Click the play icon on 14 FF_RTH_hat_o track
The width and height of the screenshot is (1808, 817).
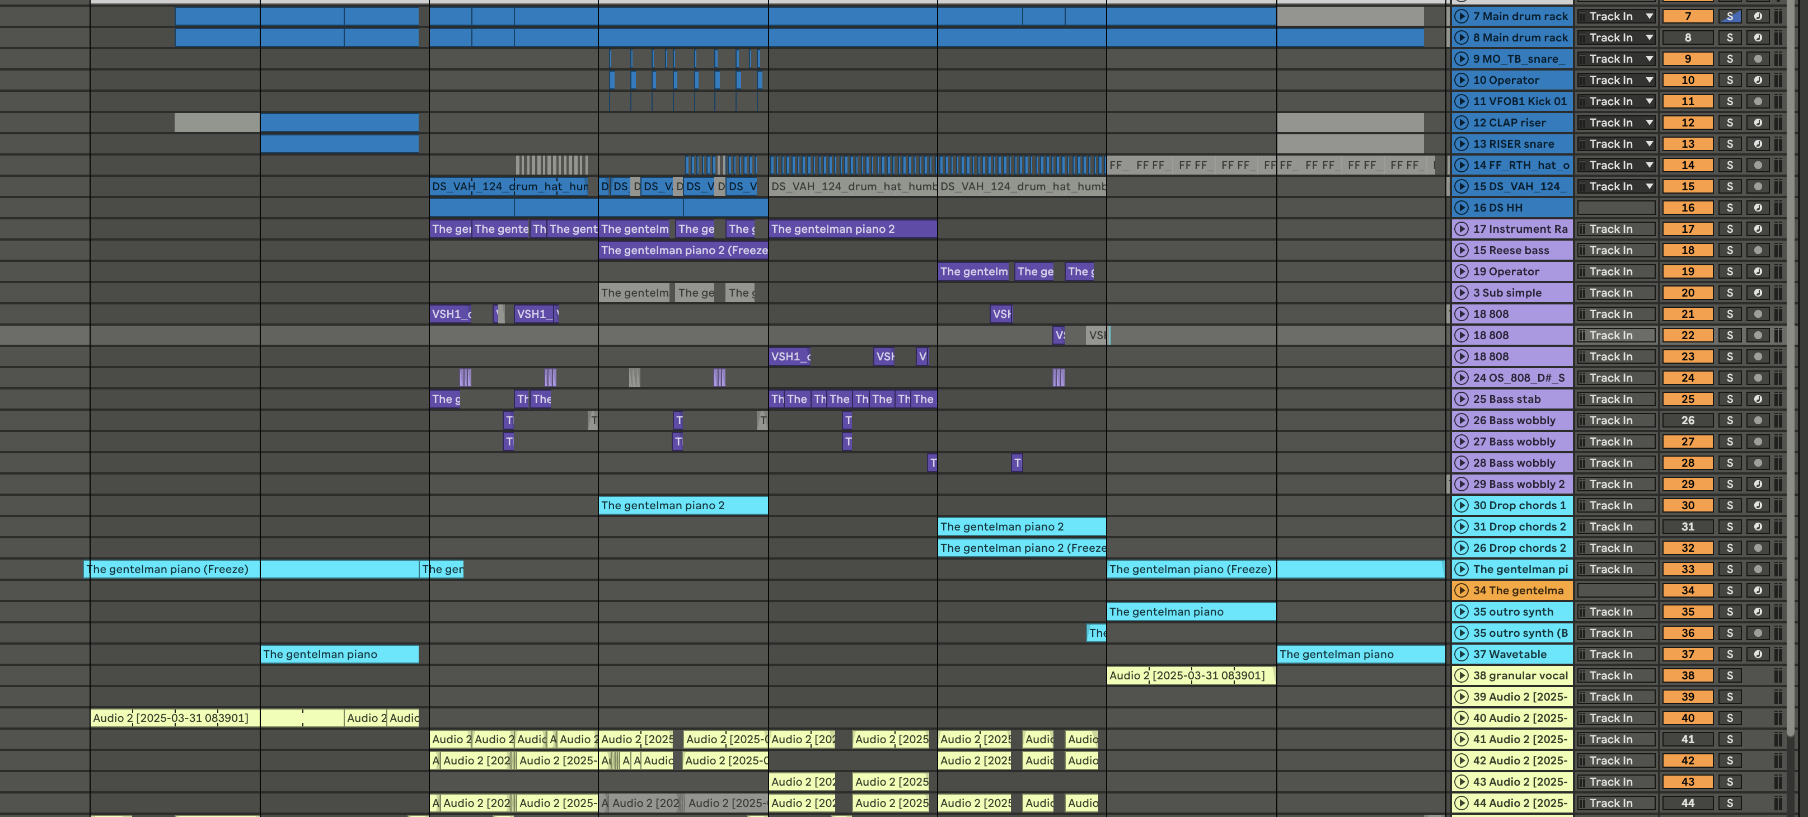(1462, 165)
